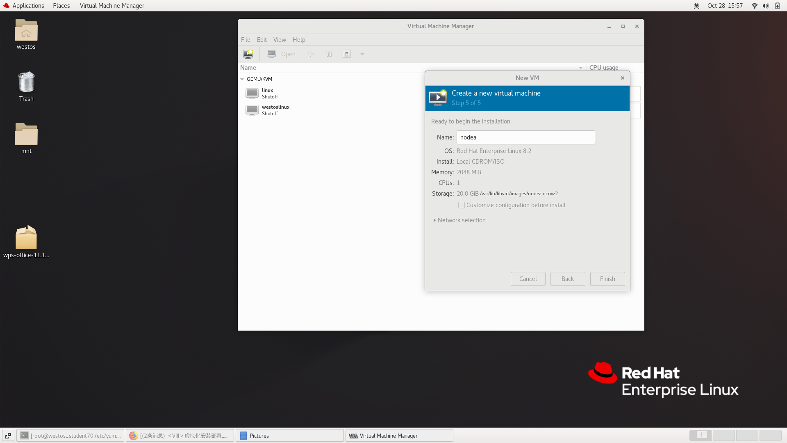Switch to the Firefox browser taskbar item

coord(180,436)
